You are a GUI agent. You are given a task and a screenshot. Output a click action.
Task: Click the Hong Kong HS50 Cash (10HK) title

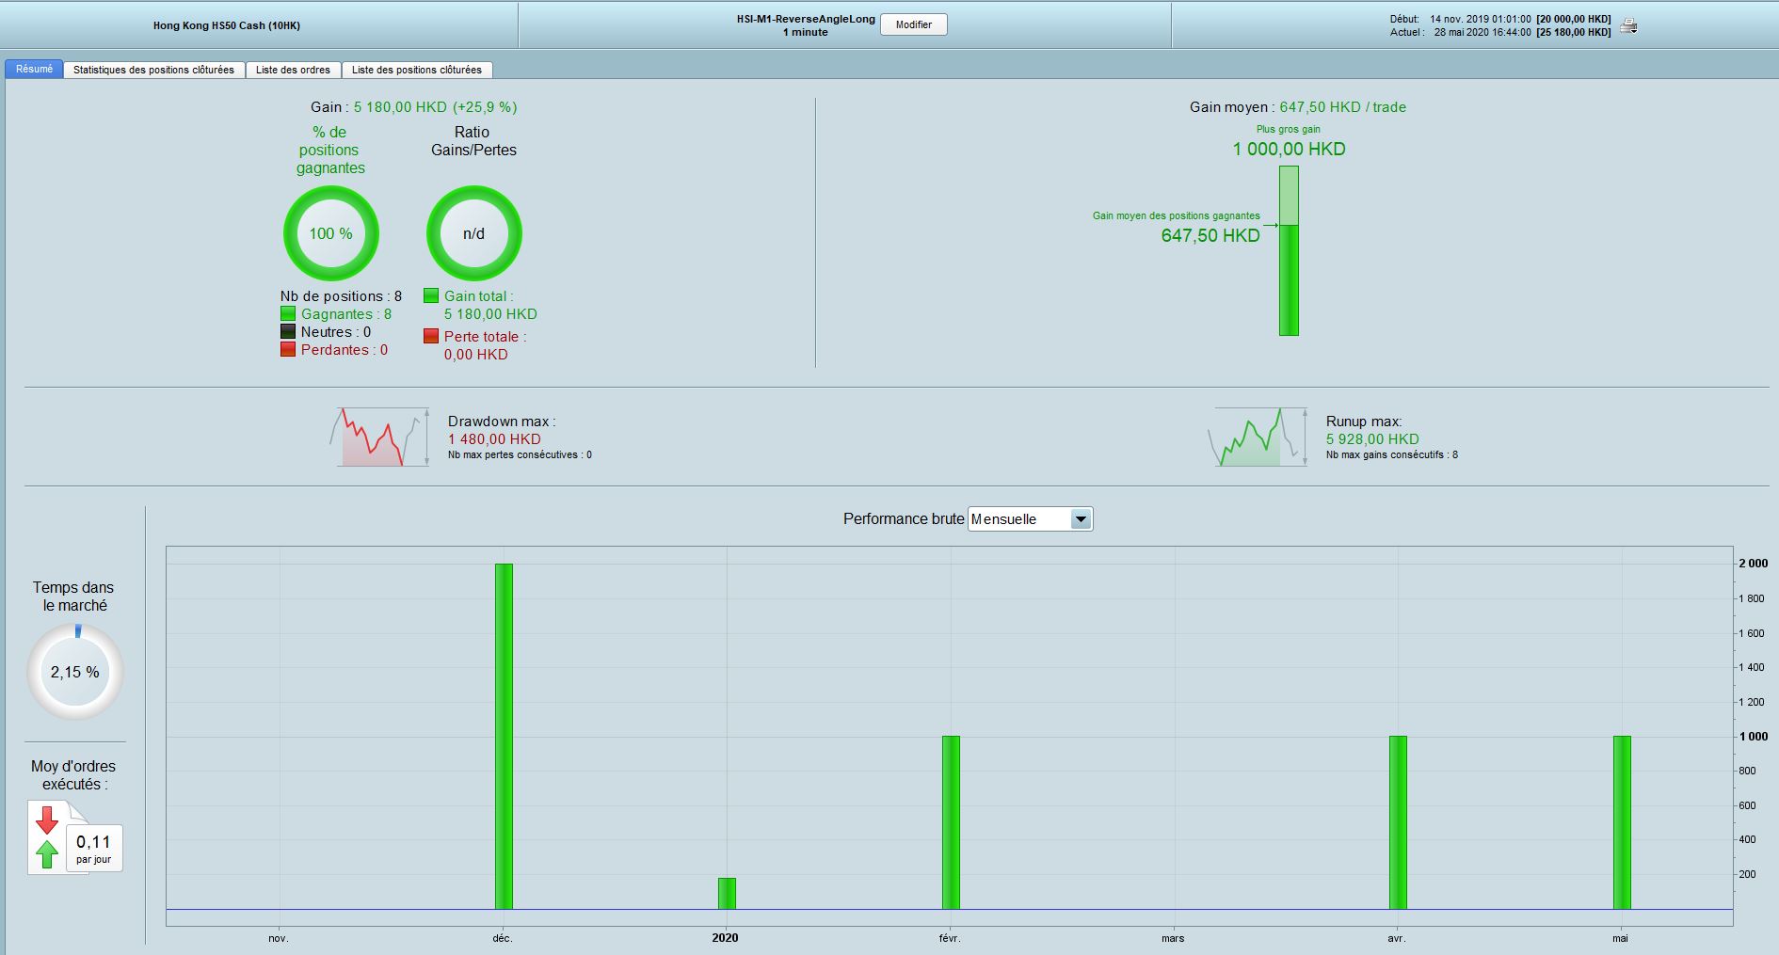pos(227,25)
